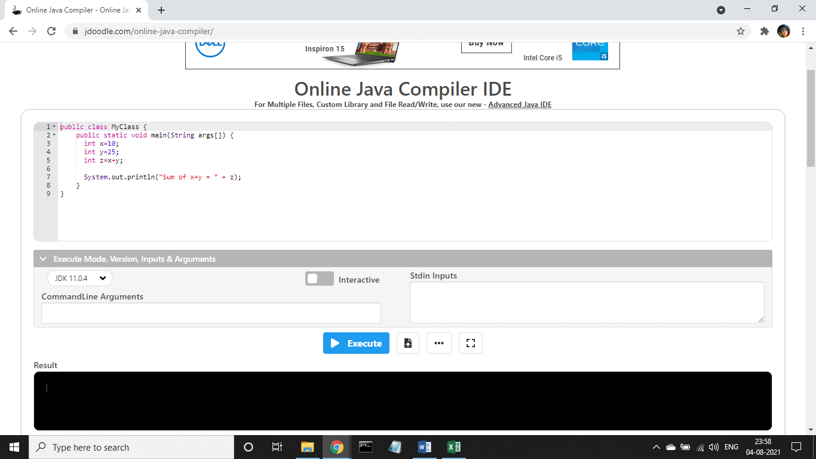
Task: Open the Chrome three-dot menu
Action: 802,31
